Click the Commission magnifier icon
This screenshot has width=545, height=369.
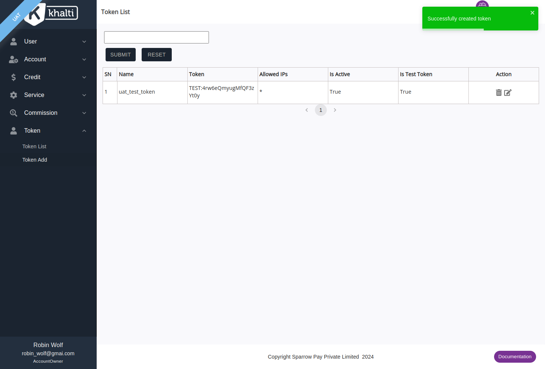point(14,113)
